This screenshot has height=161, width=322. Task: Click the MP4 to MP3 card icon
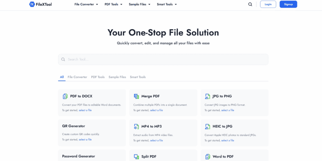coord(136,126)
